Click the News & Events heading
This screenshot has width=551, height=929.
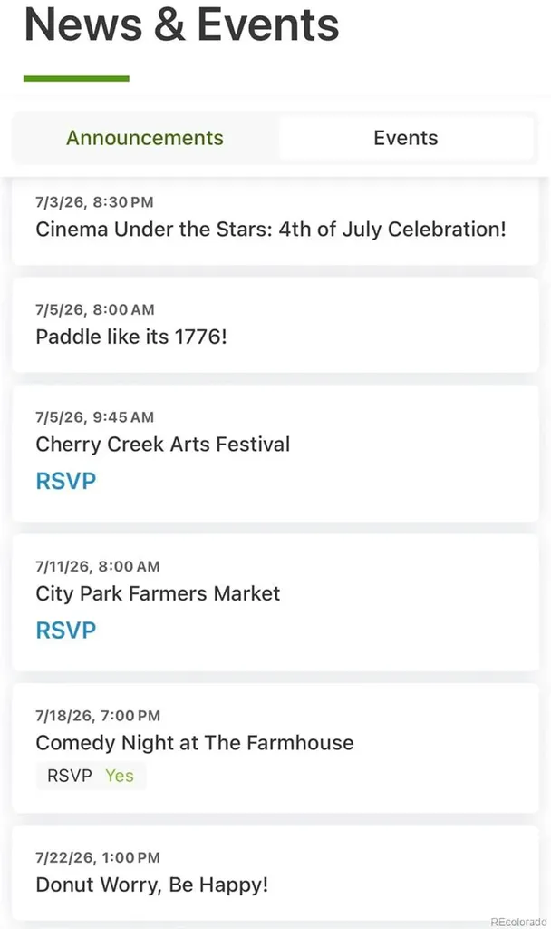point(181,24)
